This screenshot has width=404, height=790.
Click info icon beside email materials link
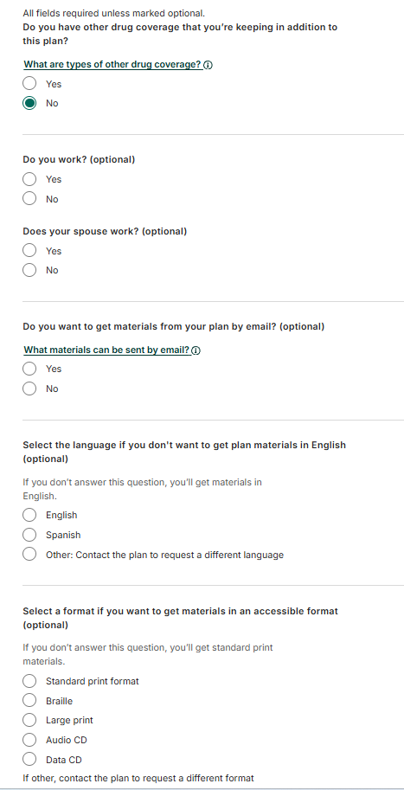(196, 350)
